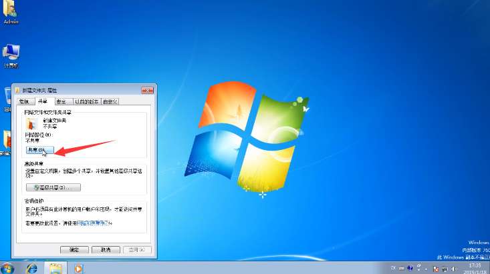Open language bar options dropdown
This screenshot has height=274, width=490.
(x=418, y=270)
